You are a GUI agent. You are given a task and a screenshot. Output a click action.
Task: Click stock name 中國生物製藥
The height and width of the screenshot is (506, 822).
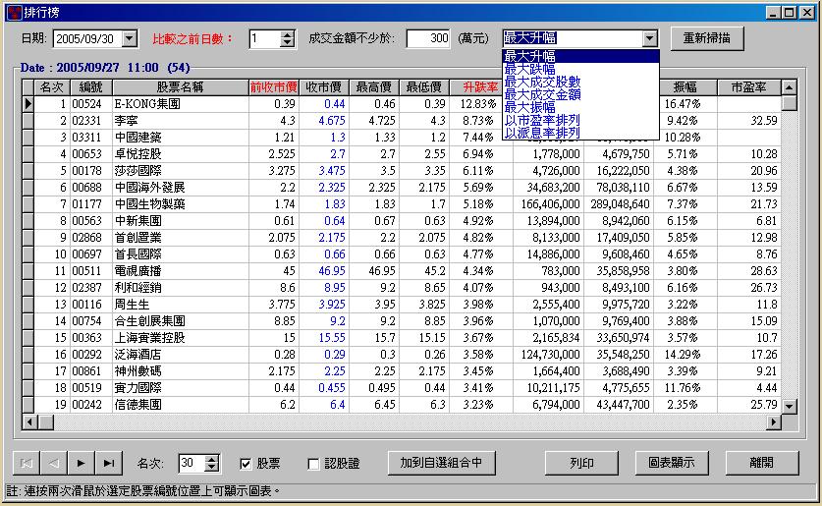tap(150, 204)
